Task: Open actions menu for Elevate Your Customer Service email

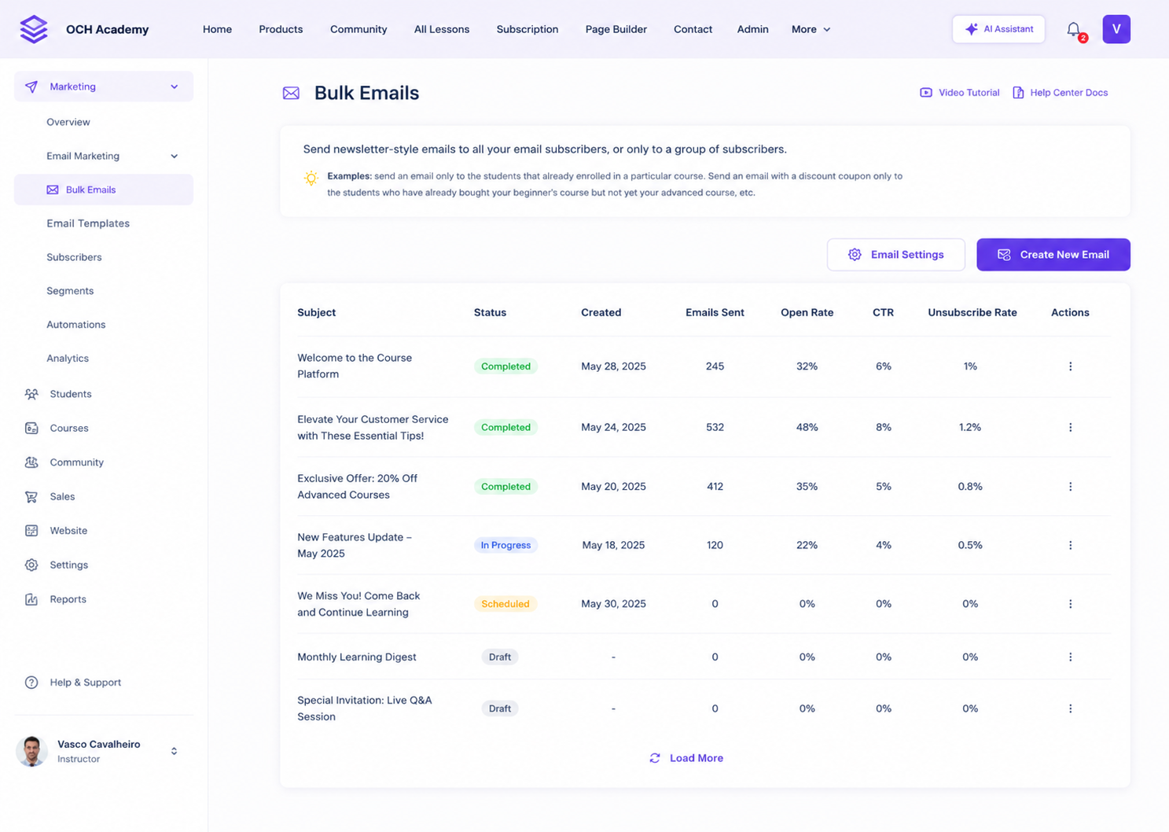Action: (x=1070, y=427)
